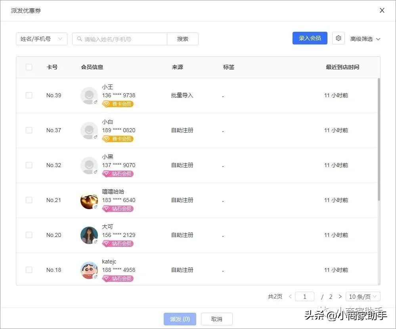The width and height of the screenshot is (396, 329).
Task: Expand the 高级筛选 advanced filter
Action: pos(365,39)
